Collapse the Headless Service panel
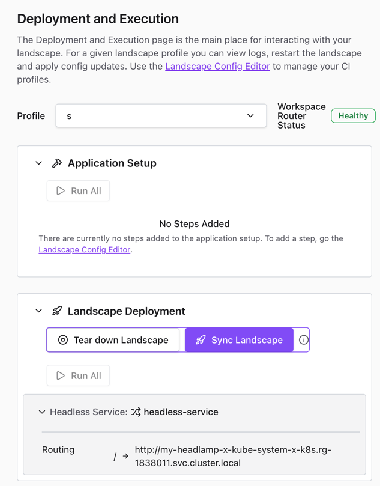The height and width of the screenshot is (486, 380). tap(42, 412)
